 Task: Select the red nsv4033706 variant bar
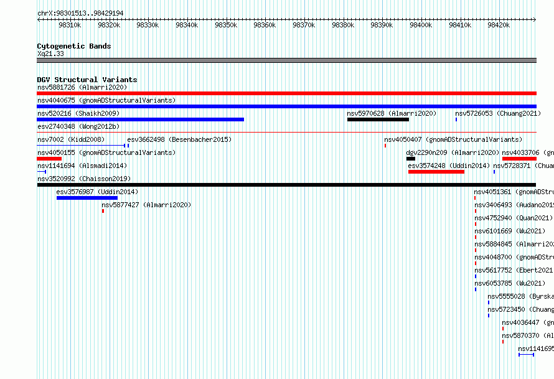tap(519, 159)
